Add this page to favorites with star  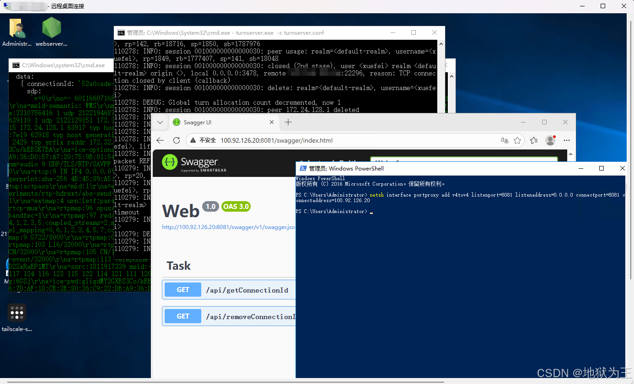point(517,140)
